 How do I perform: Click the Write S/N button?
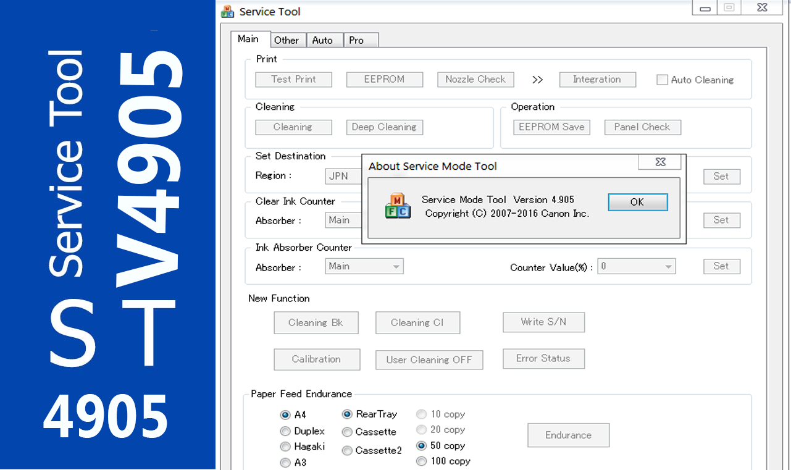click(543, 322)
